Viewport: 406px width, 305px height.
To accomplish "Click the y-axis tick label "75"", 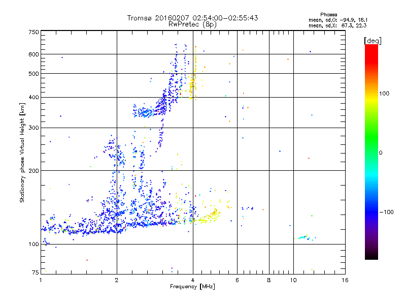I will [36, 272].
